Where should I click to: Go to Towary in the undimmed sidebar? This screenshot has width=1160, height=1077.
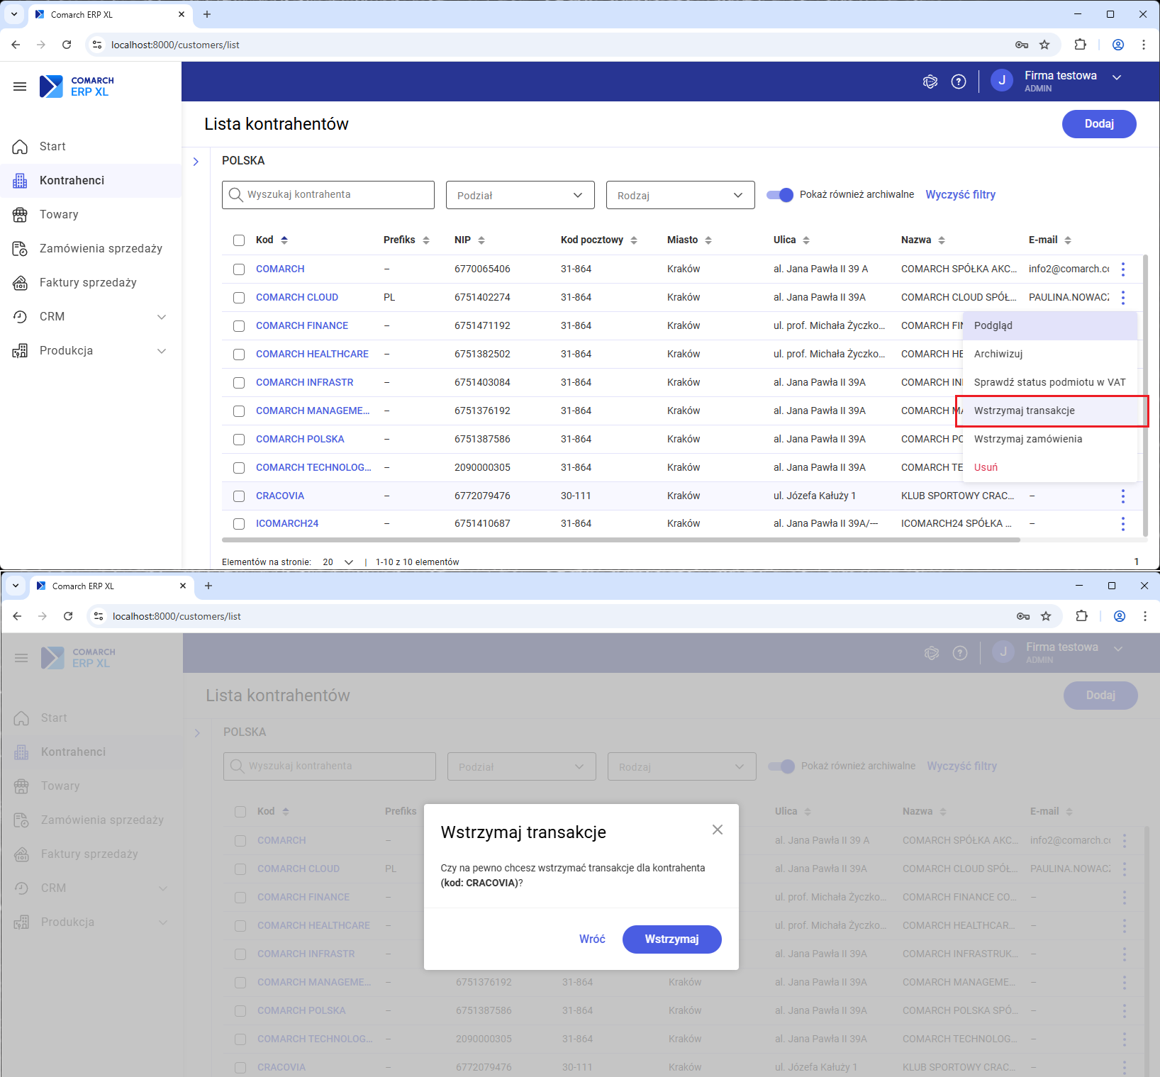click(59, 214)
